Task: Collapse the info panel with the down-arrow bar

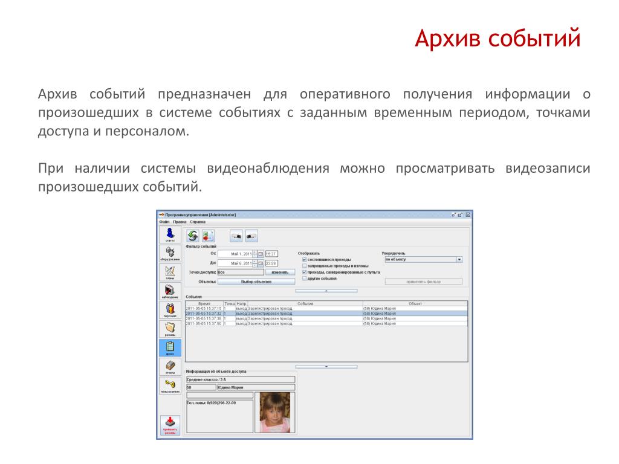Action: point(326,367)
